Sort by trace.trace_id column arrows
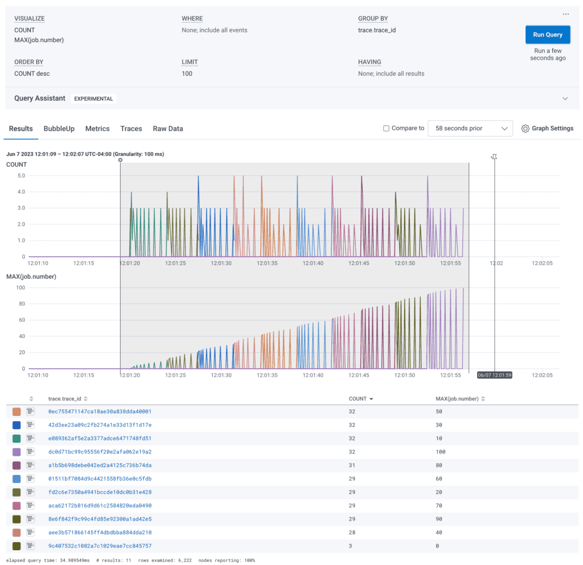Viewport: 583px width, 565px height. pyautogui.click(x=85, y=399)
